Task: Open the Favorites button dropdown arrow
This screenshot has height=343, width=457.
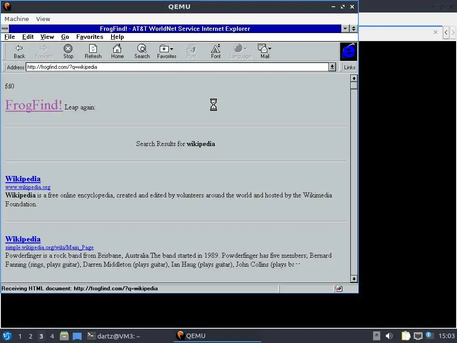Action: click(x=172, y=49)
